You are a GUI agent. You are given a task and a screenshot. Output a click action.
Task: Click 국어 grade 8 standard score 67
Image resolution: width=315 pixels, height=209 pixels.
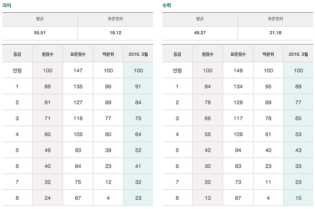tap(78, 198)
